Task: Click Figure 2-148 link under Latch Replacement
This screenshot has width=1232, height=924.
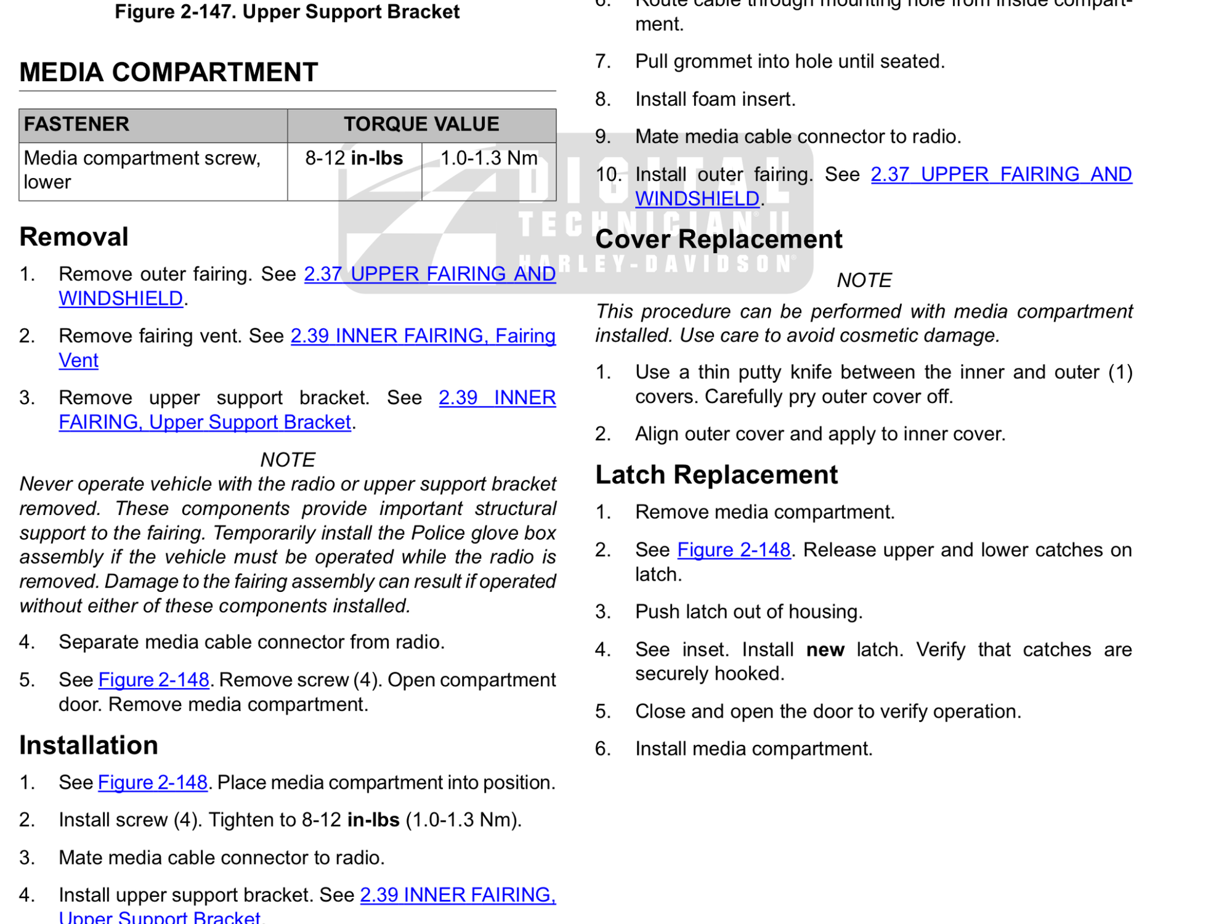Action: click(x=733, y=550)
